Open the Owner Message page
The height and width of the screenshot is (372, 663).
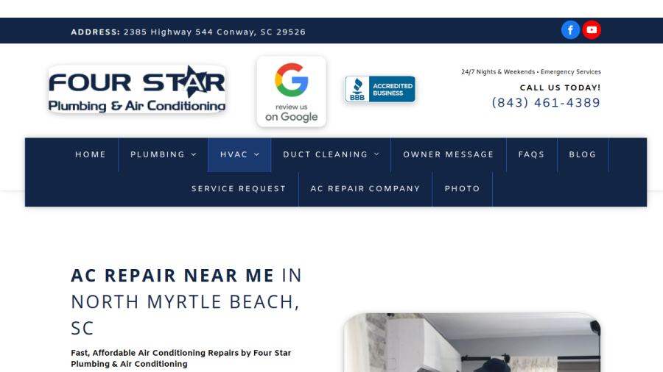click(449, 155)
